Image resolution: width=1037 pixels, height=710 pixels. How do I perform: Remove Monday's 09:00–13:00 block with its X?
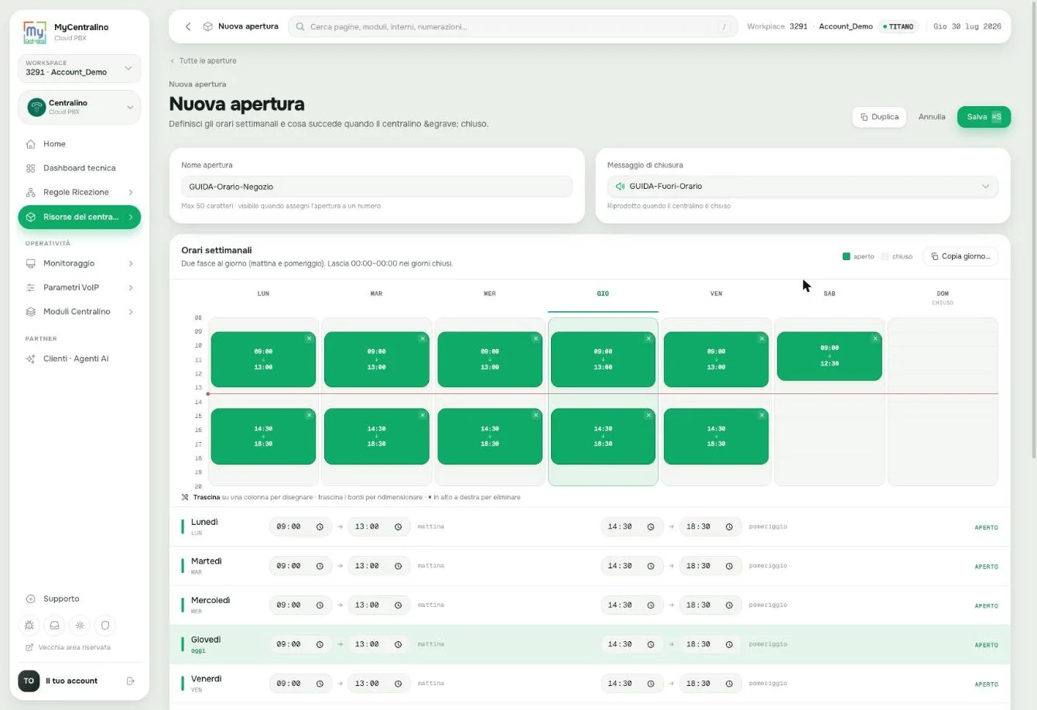click(309, 338)
